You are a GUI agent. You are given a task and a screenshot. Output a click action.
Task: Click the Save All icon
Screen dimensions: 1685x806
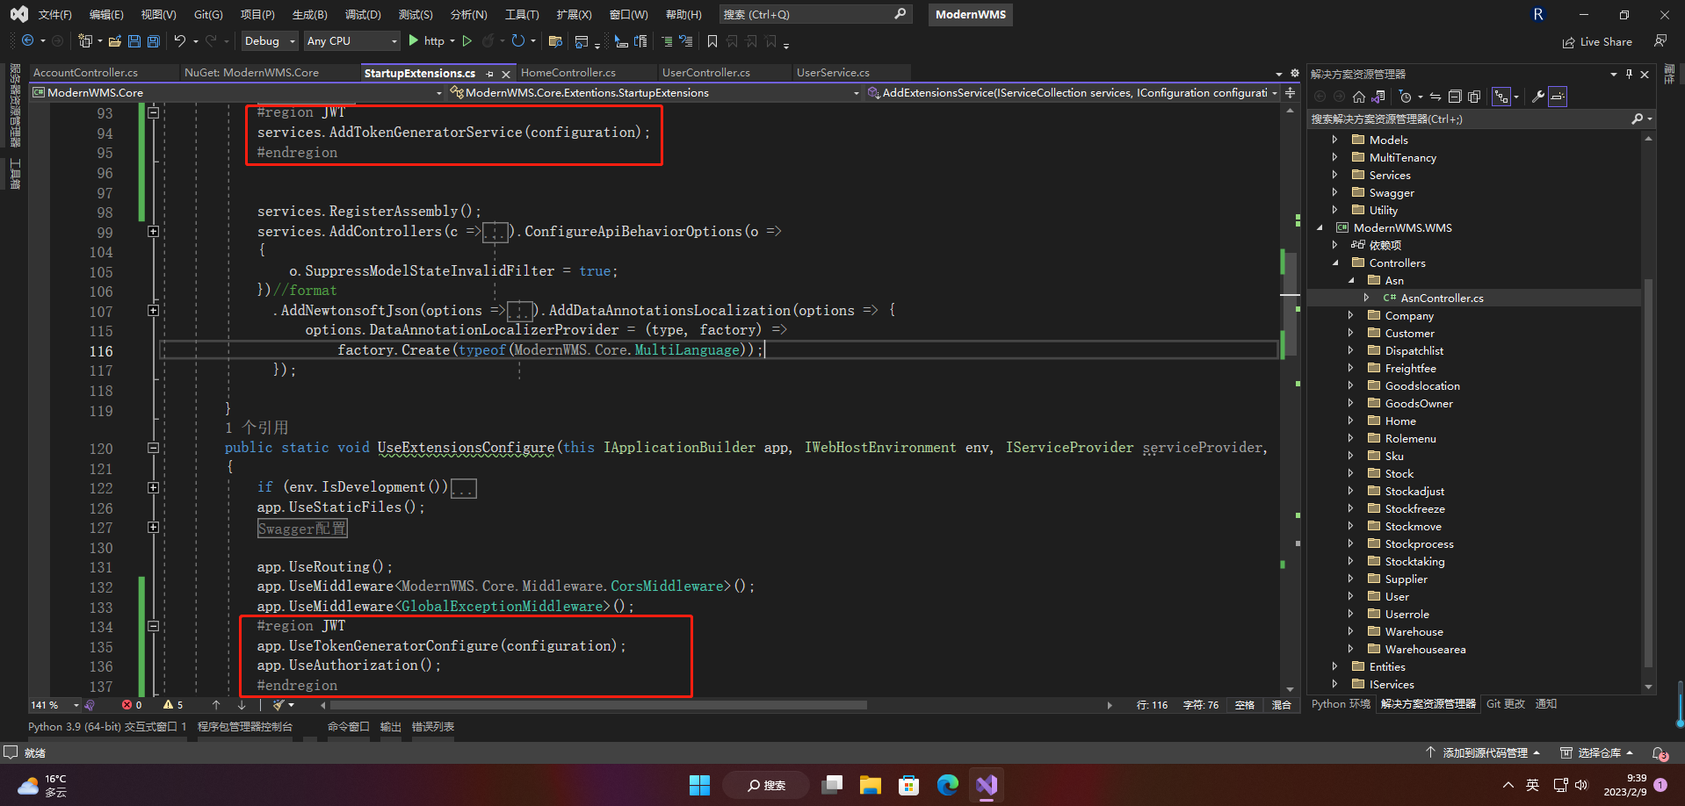pyautogui.click(x=154, y=41)
